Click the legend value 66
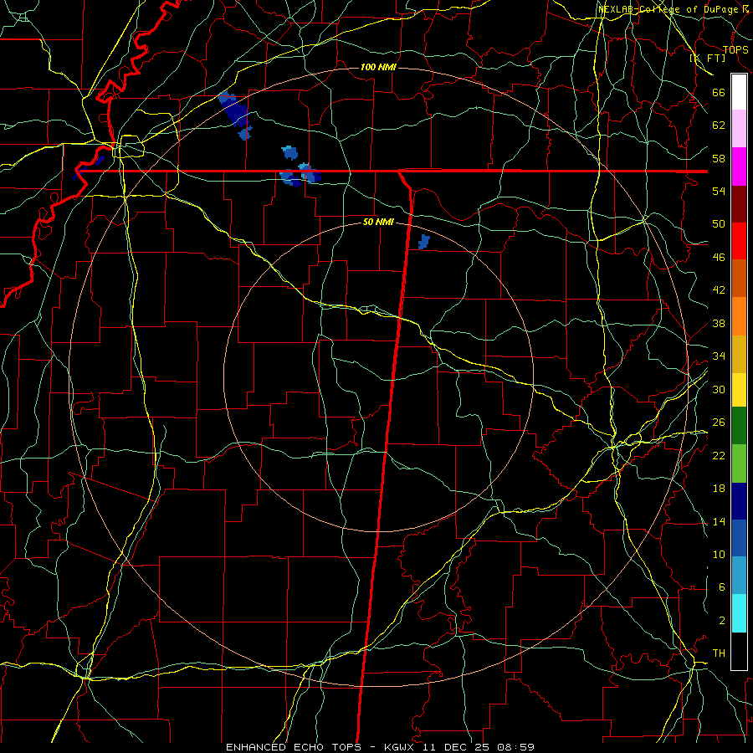The image size is (753, 753). coord(719,93)
